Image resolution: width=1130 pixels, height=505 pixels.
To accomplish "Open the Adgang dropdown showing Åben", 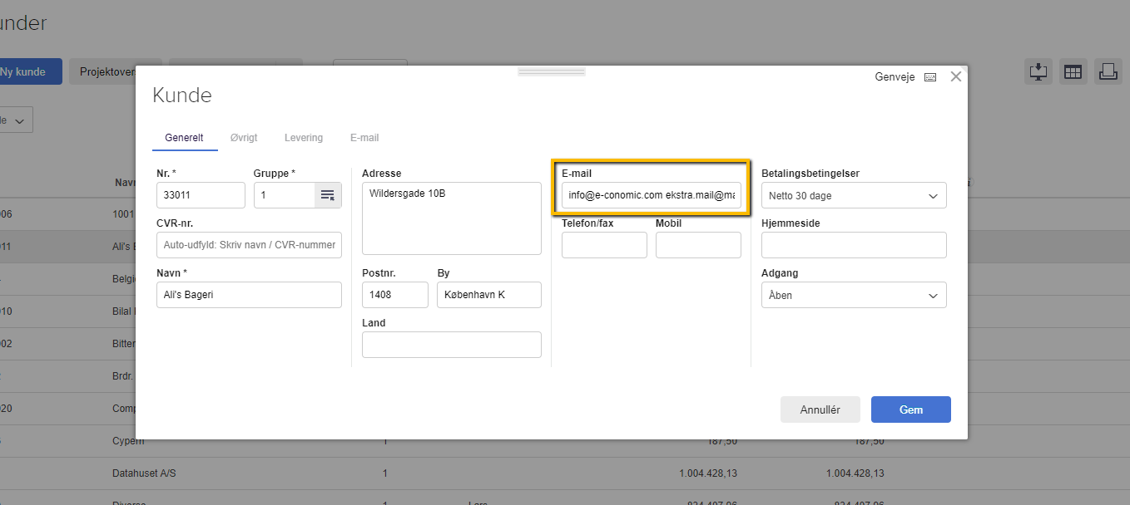I will pos(853,296).
